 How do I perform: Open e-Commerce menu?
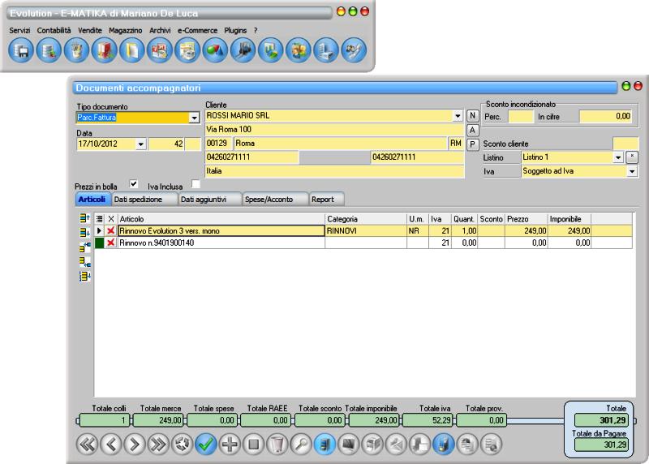[x=197, y=31]
